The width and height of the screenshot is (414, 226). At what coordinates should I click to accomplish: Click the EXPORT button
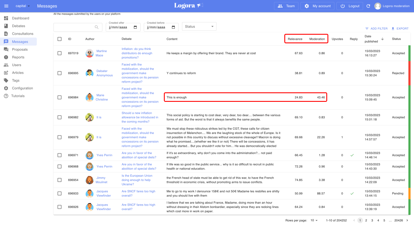pos(400,28)
